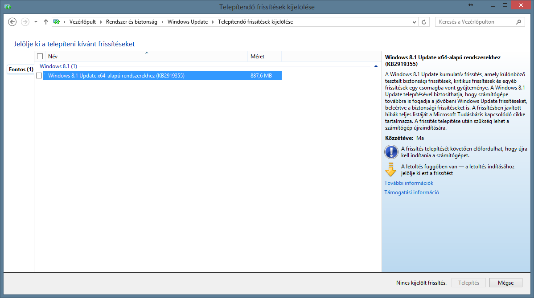
Task: Open the recent locations dropdown arrow
Action: [x=36, y=22]
